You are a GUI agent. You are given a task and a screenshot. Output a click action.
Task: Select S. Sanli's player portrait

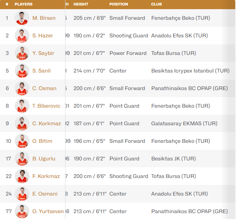tap(22, 71)
